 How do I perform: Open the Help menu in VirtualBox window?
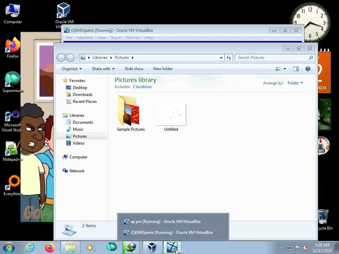[149, 38]
